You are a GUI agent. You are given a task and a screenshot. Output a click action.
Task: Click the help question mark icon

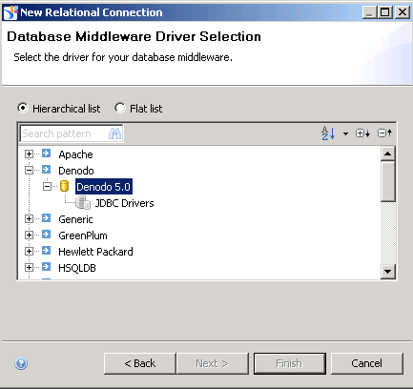click(x=21, y=363)
